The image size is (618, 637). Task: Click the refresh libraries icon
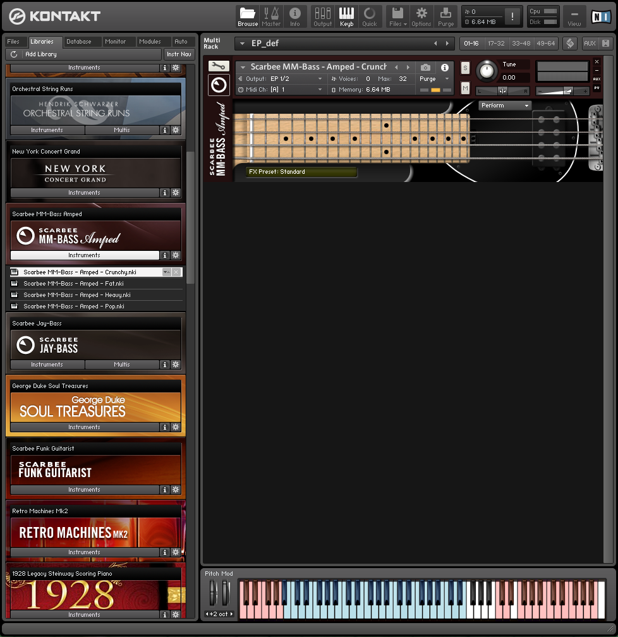[14, 54]
